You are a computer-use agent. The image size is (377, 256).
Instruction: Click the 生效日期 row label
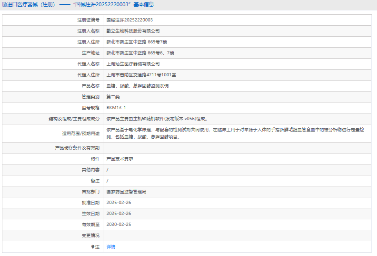90,214
